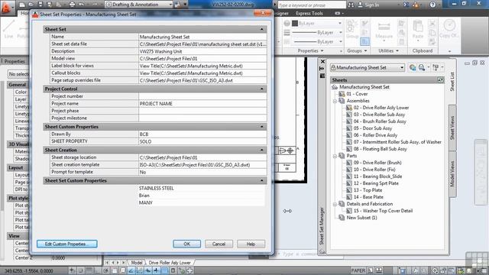This screenshot has width=489, height=275.
Task: Click Sheet Set Manager properties menu icon
Action: pos(322,76)
